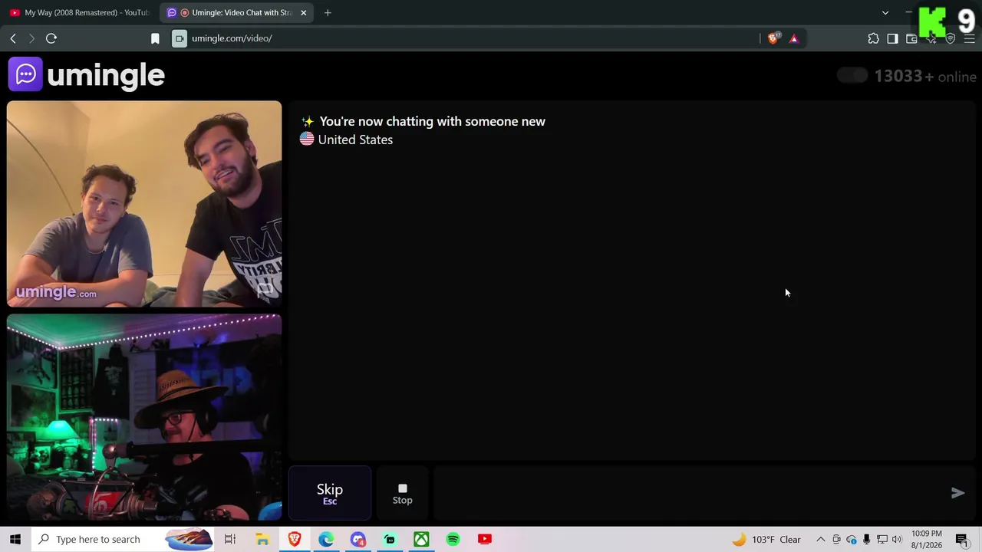This screenshot has width=982, height=552.
Task: Expand the tab search dropdown
Action: (x=885, y=12)
